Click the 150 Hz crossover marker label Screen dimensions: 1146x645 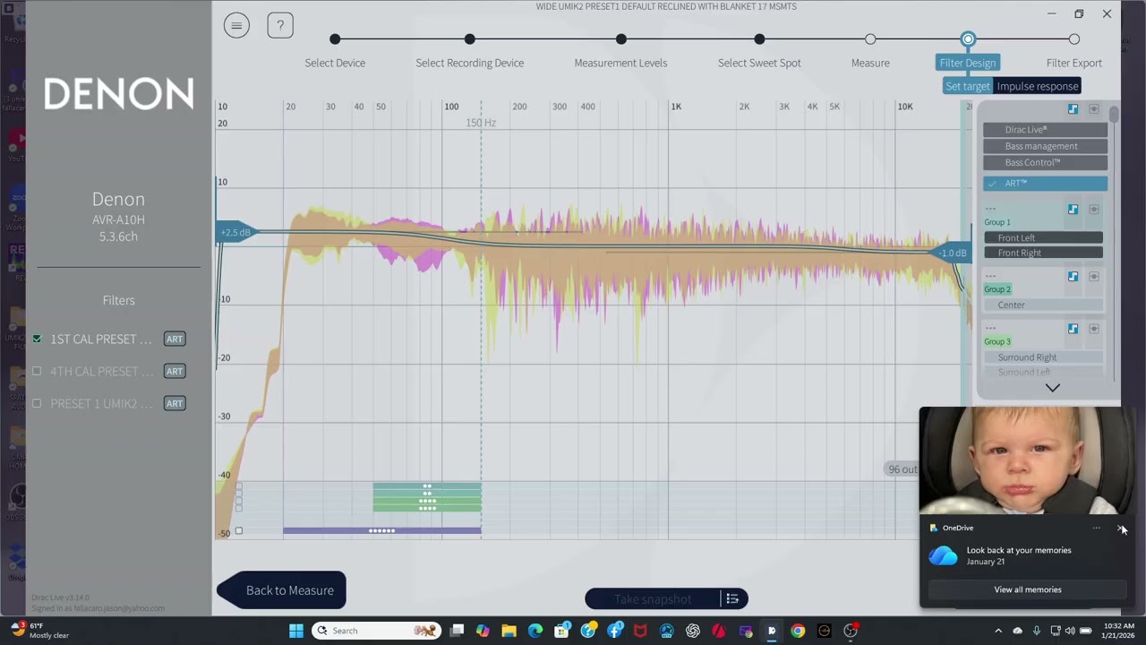[x=481, y=123]
